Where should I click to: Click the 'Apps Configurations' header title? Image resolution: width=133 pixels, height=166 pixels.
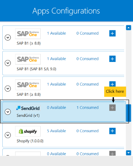(66, 11)
